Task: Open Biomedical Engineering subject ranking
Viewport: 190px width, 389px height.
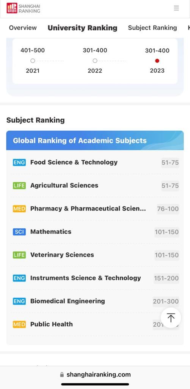Action: click(95, 301)
